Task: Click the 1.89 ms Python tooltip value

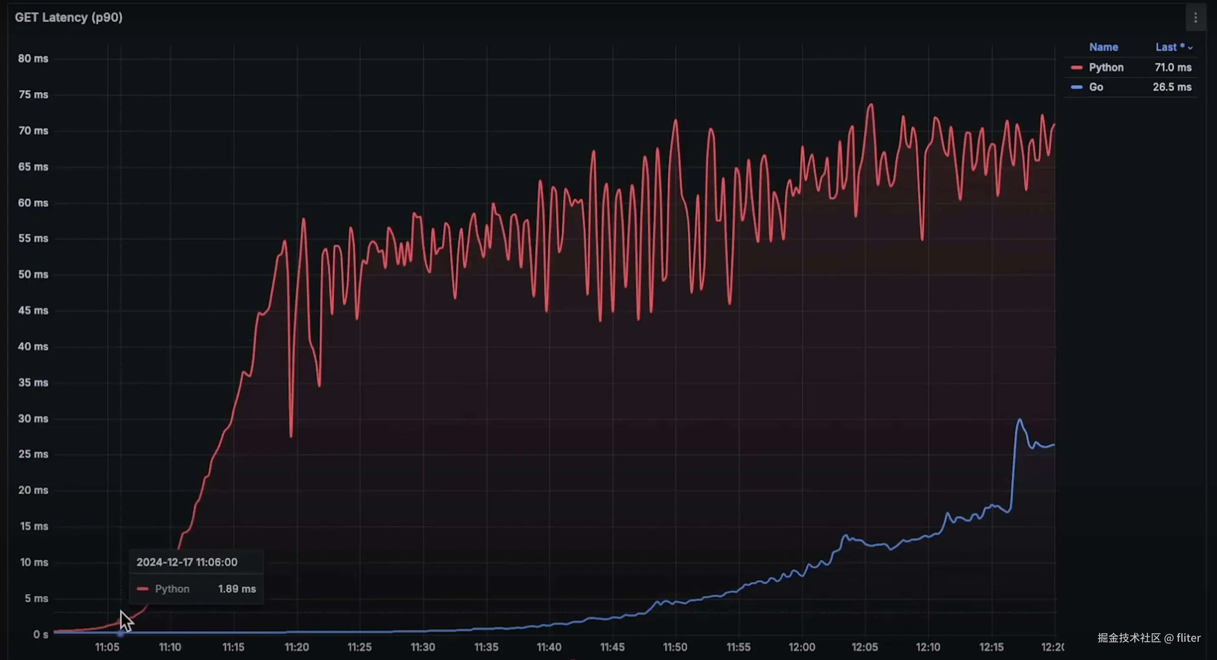Action: tap(237, 589)
